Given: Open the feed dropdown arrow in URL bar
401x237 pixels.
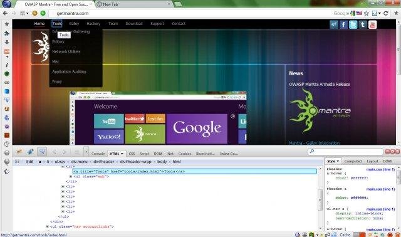Looking at the screenshot, I should [x=380, y=13].
